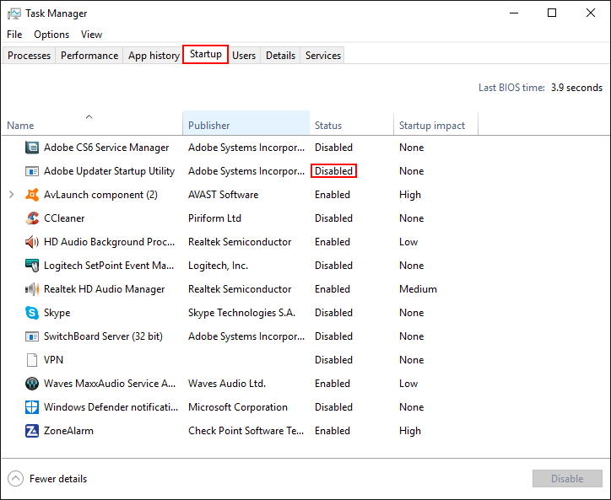Click publisher Logitech, Inc.
Viewport: 611px width, 500px height.
(x=219, y=266)
